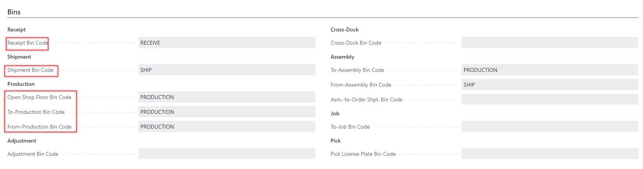Screen dimensions: 643x169
Task: Click the Open Shop Floor Bin Code field
Action: tap(226, 97)
